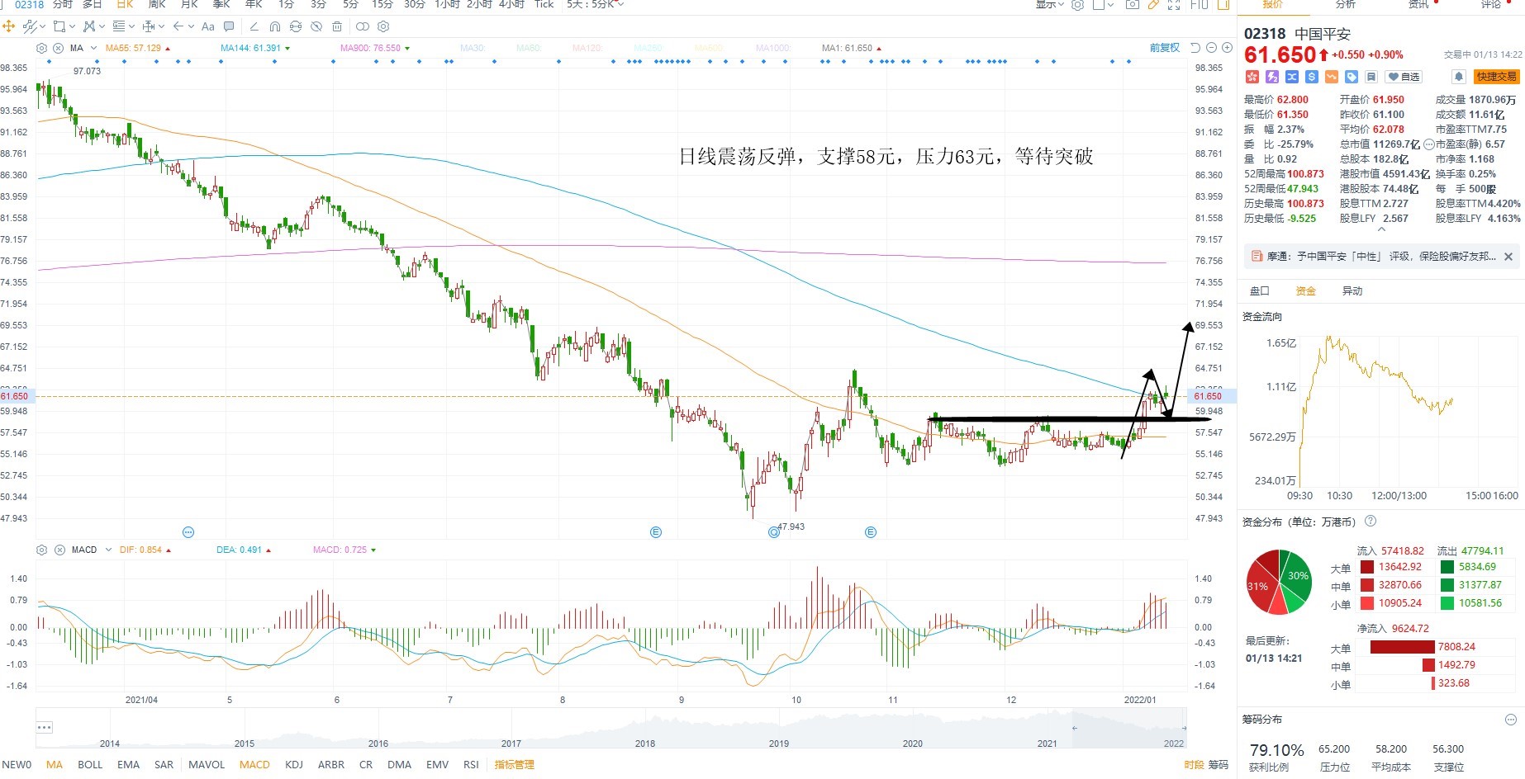Open the trend line drawing tool
Viewport: 1525px width, 779px height.
pos(30,26)
